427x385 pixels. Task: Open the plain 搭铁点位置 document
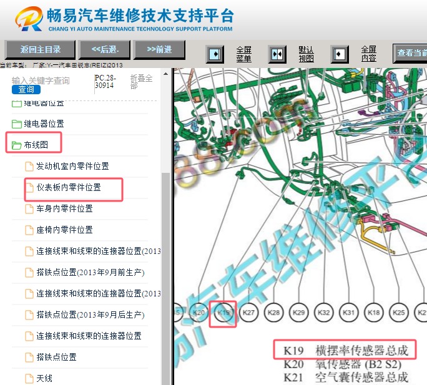pos(56,357)
